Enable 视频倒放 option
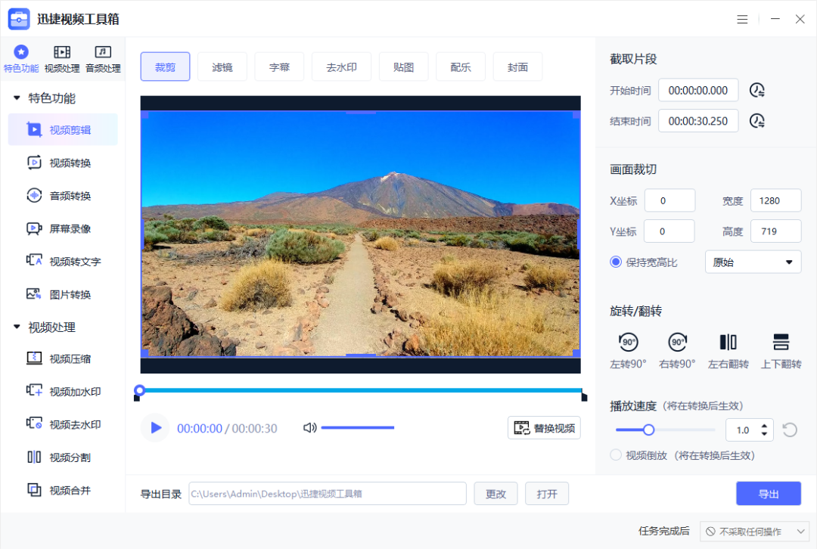 pos(616,455)
